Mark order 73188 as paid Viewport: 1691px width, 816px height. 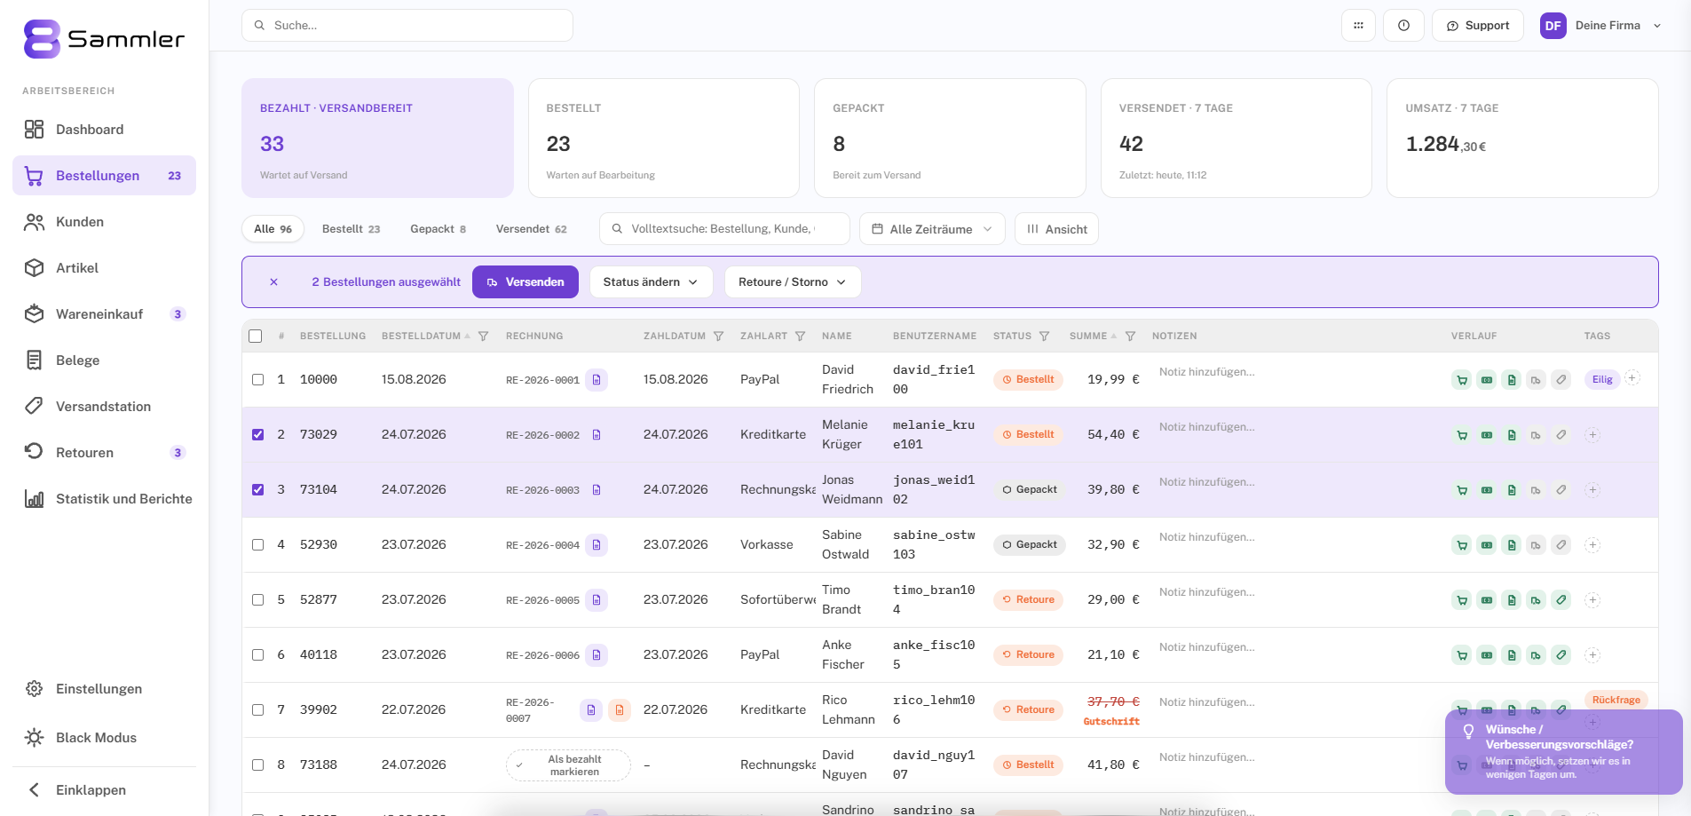coord(568,765)
